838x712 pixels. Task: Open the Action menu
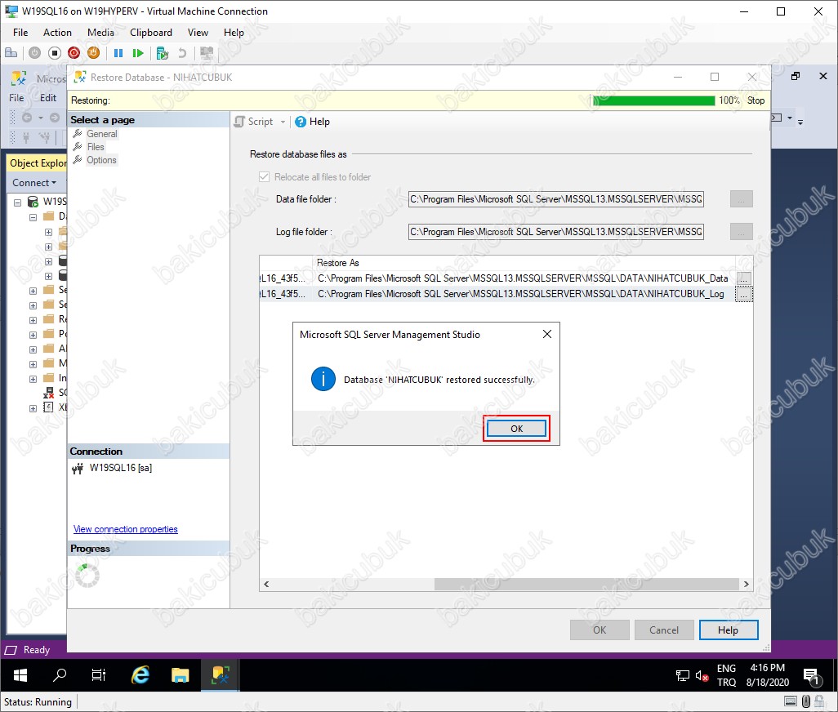pos(57,33)
